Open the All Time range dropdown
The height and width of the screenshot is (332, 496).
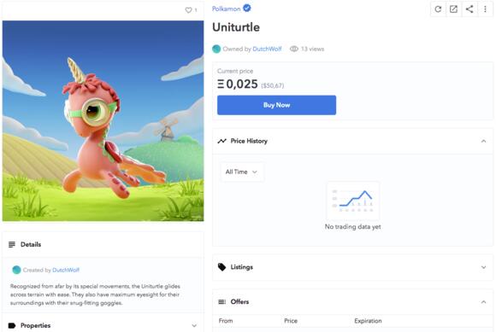coord(242,172)
